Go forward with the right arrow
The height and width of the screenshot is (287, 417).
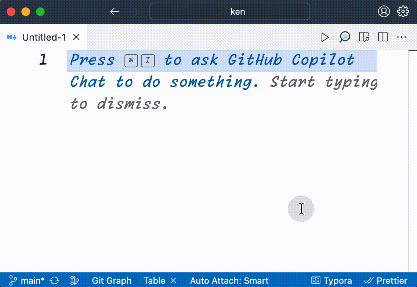tap(134, 12)
